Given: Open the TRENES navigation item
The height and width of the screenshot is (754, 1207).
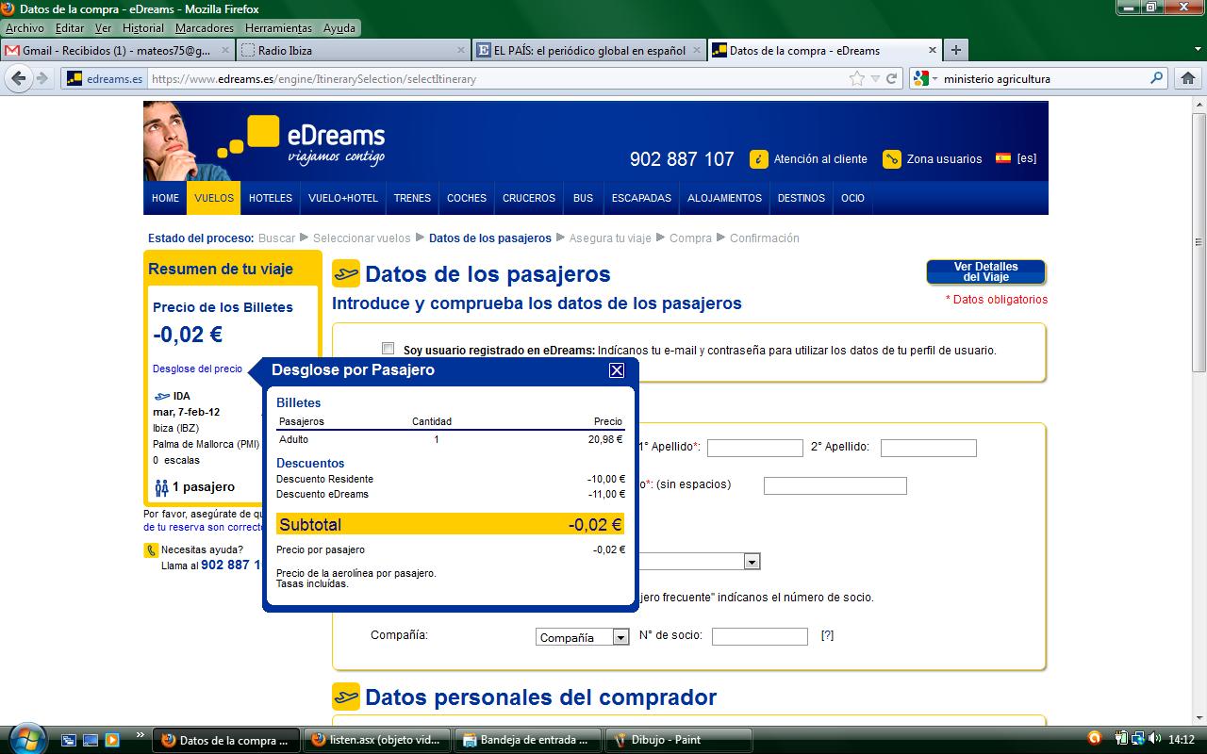Looking at the screenshot, I should (412, 198).
